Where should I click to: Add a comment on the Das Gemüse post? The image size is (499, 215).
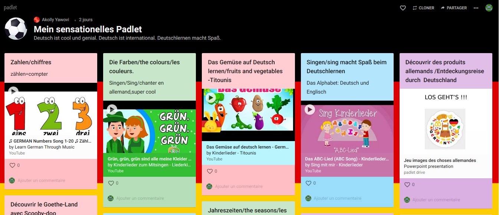pyautogui.click(x=239, y=186)
